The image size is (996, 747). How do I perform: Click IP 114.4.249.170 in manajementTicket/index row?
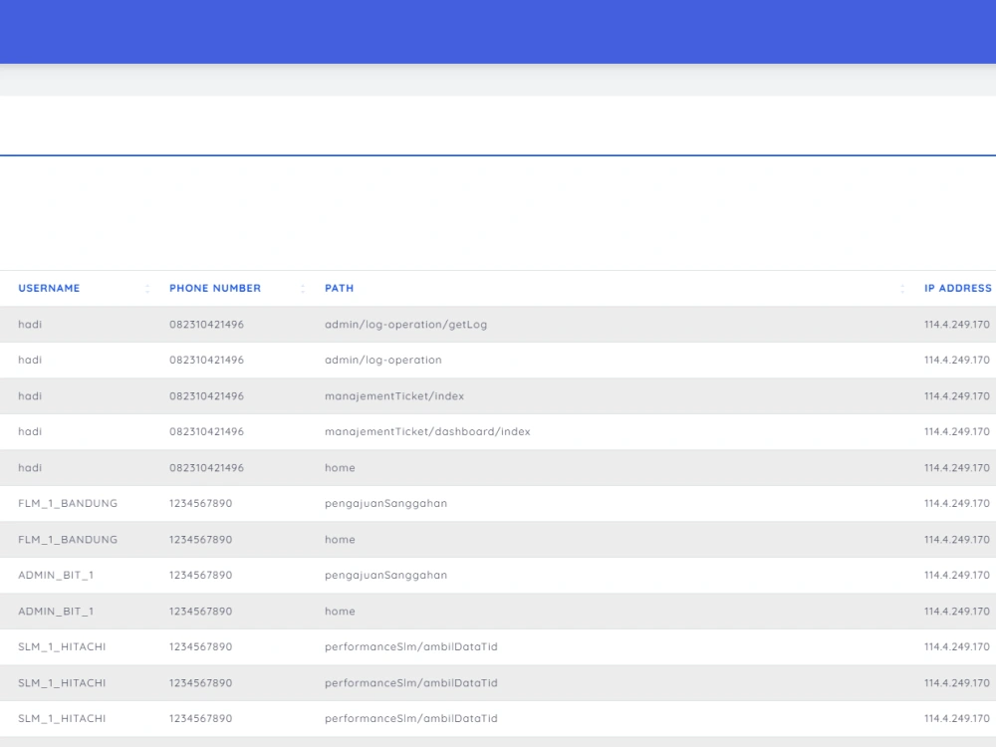(x=956, y=396)
